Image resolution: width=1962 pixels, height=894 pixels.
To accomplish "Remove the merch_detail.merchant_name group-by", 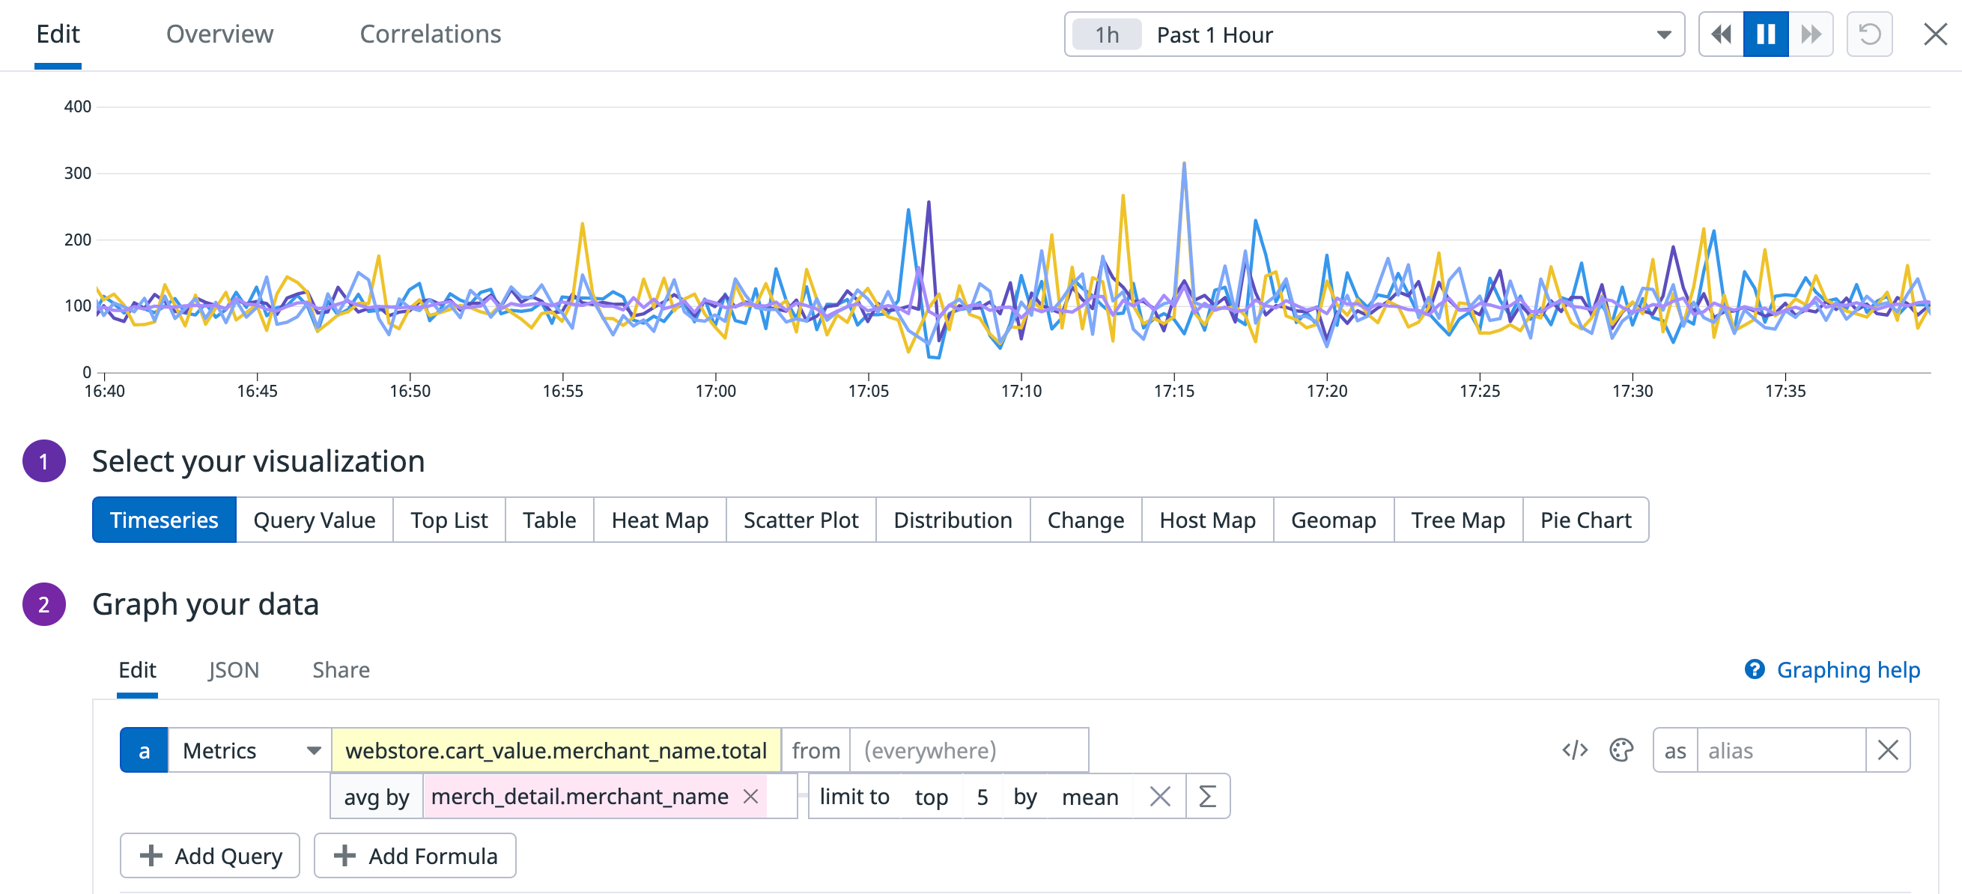I will click(x=751, y=797).
